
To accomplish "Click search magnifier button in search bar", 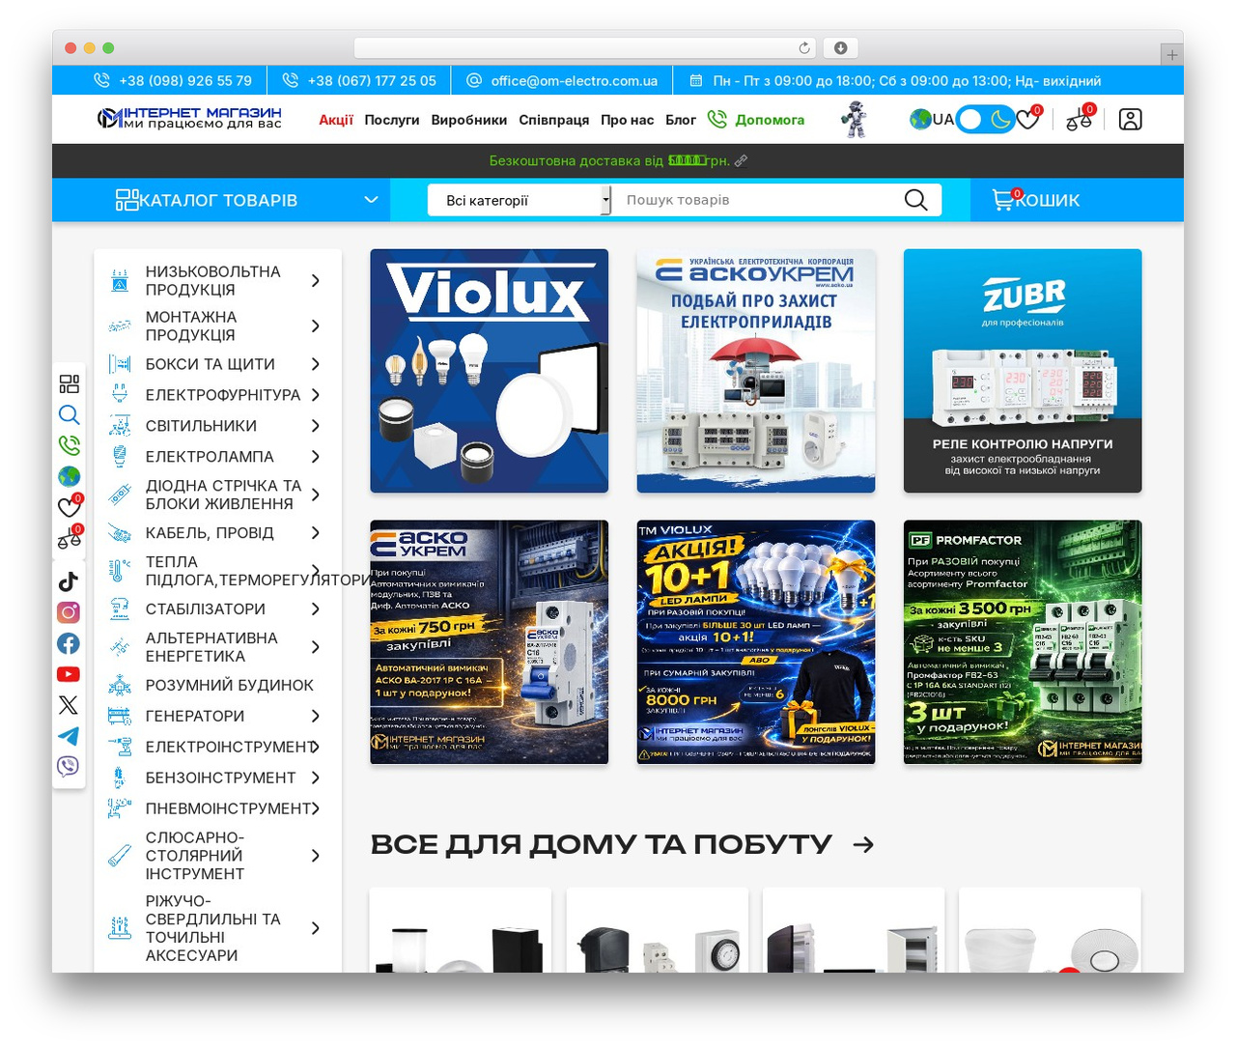I will click(x=915, y=200).
